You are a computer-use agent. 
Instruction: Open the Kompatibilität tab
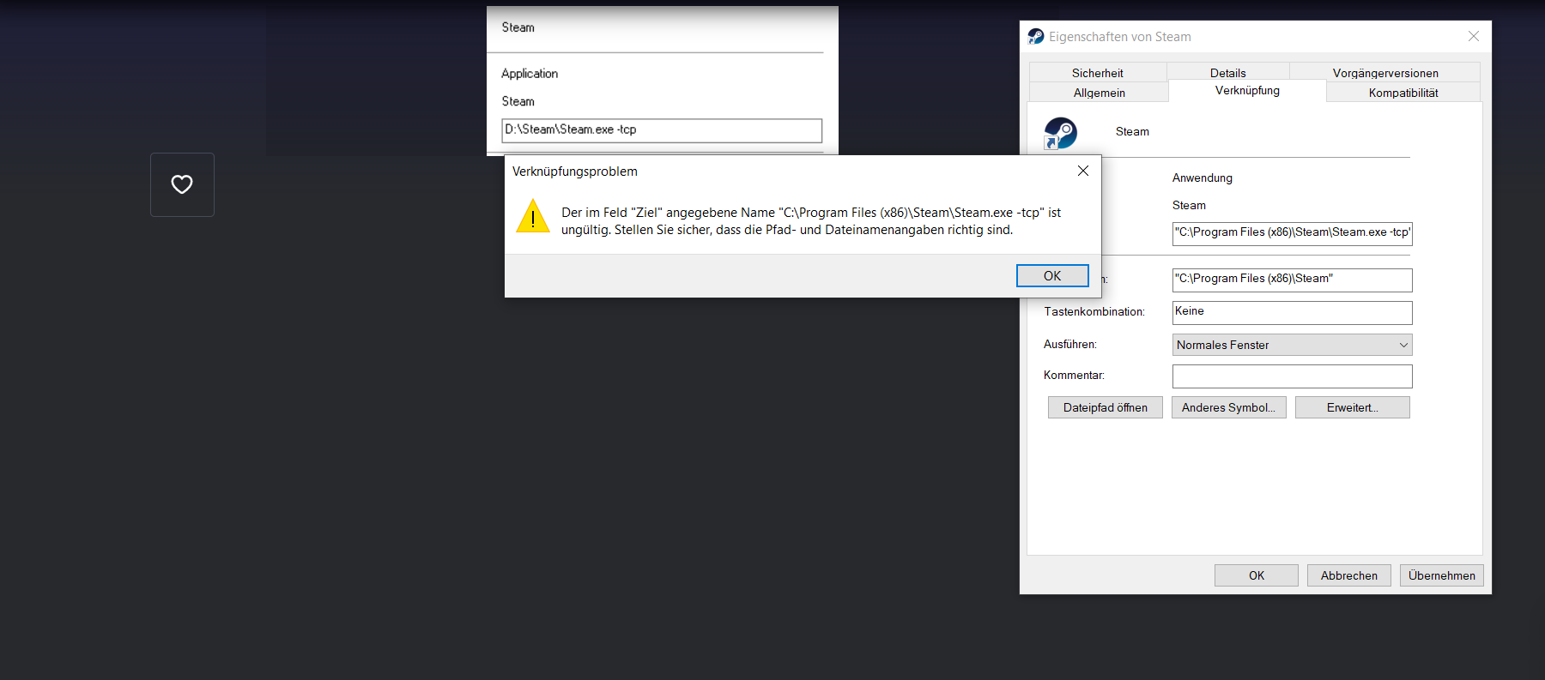pyautogui.click(x=1403, y=93)
